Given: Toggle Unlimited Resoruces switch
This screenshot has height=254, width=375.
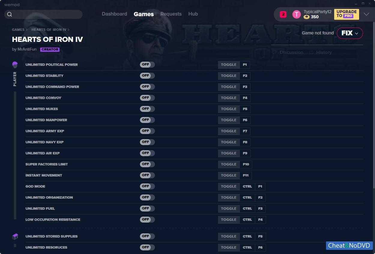Looking at the screenshot, I should 147,247.
